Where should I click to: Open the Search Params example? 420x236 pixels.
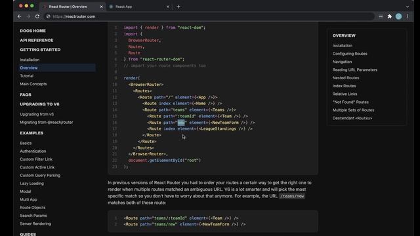[x=33, y=216]
